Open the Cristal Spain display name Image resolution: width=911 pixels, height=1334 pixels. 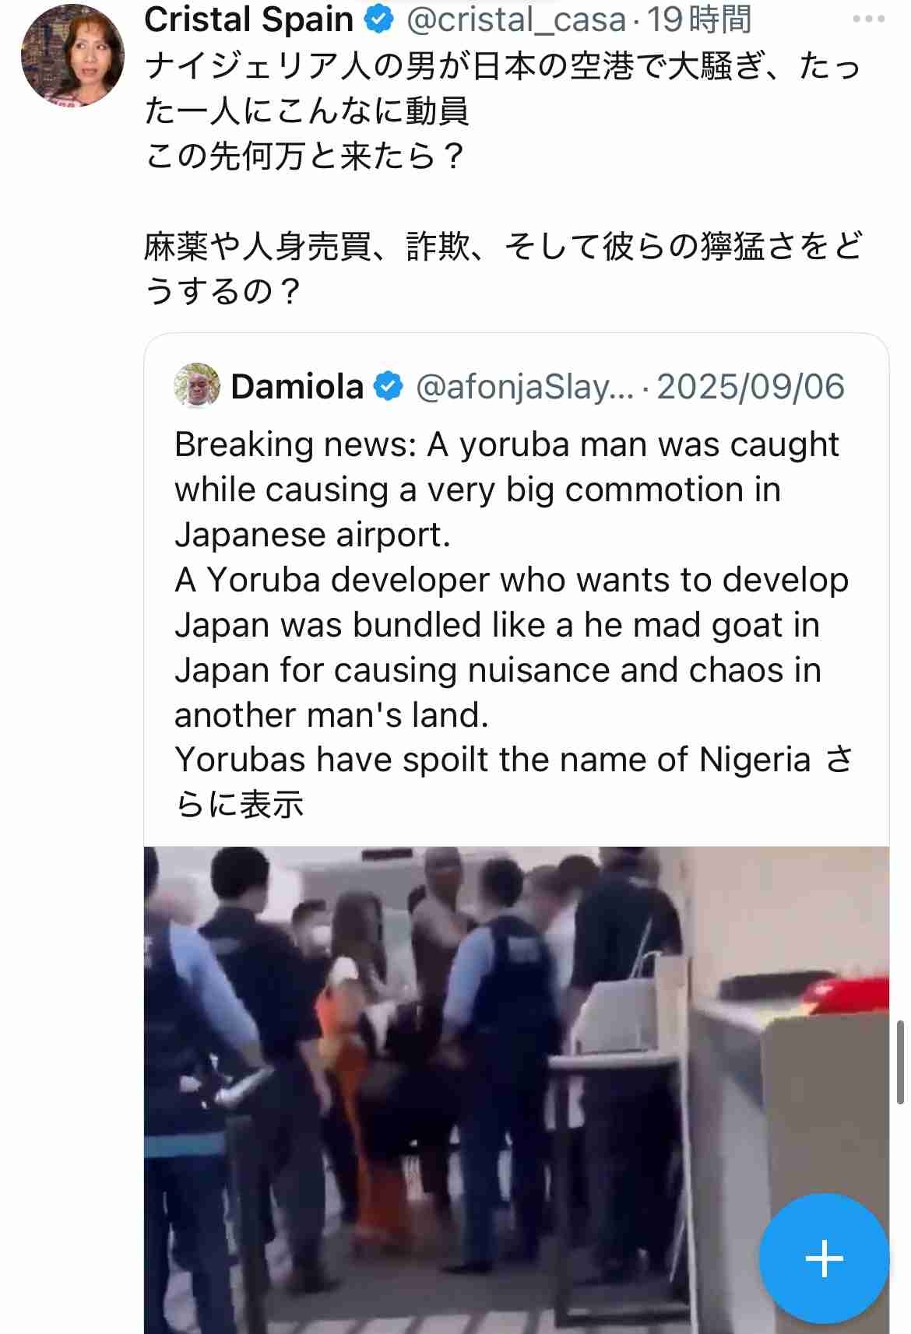(x=249, y=19)
